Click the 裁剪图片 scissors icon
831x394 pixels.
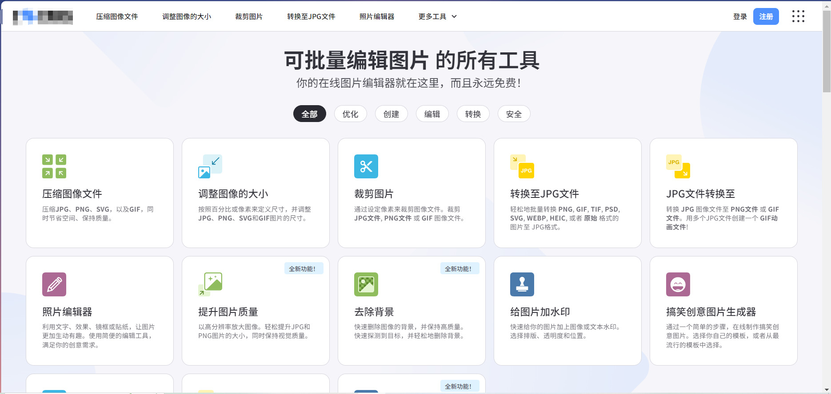366,166
